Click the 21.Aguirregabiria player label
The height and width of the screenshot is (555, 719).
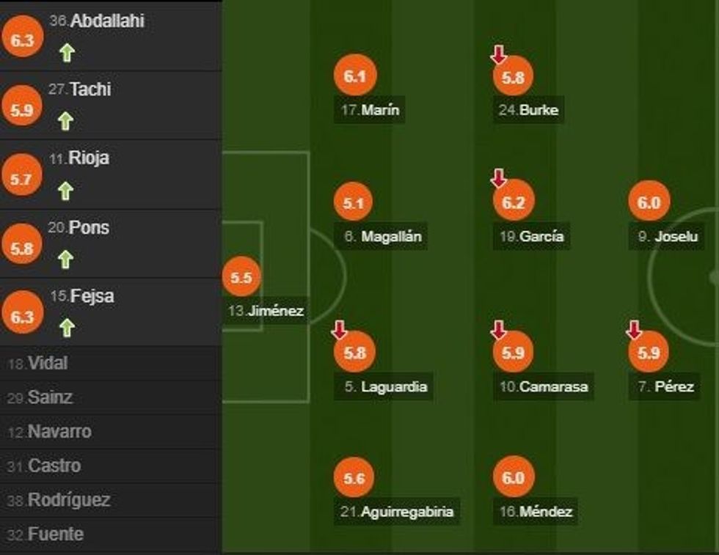[x=398, y=512]
